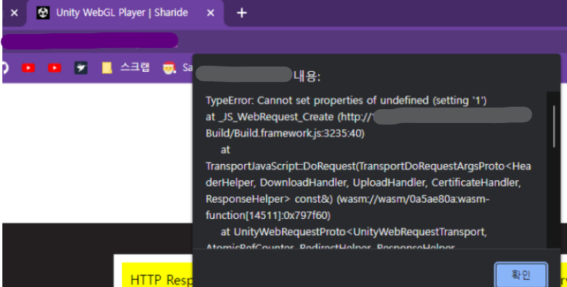567x287 pixels.
Task: Open the dark bird-icon bookmark
Action: pos(81,67)
